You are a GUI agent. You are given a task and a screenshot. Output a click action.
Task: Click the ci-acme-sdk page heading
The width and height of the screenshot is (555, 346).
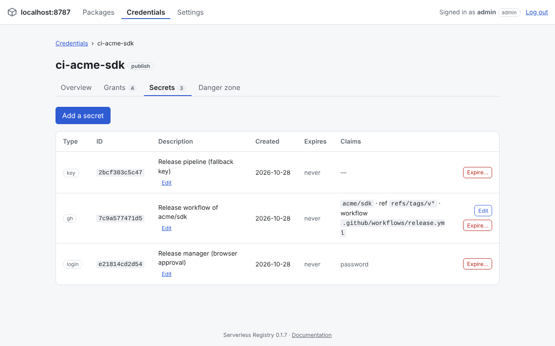coord(90,65)
